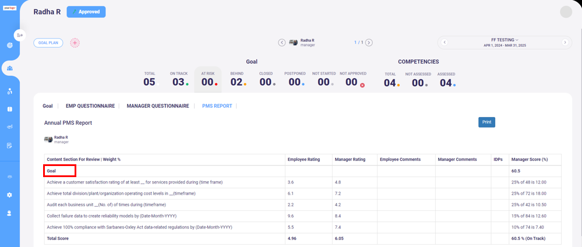Image resolution: width=582 pixels, height=247 pixels.
Task: Open the person-with-badge sidebar icon
Action: pyautogui.click(x=10, y=91)
